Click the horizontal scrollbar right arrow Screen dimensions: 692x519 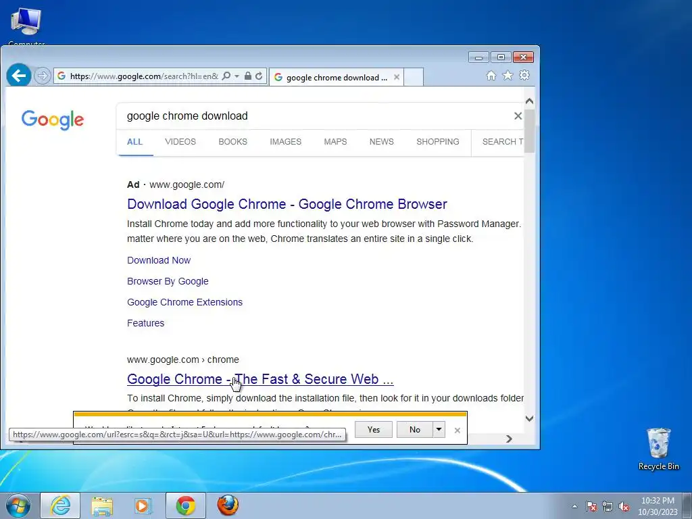(509, 439)
